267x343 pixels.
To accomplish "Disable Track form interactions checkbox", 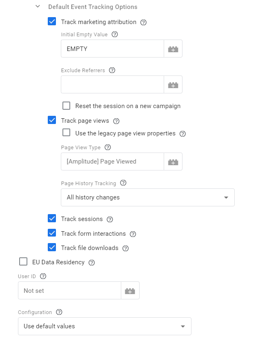I will [x=52, y=233].
